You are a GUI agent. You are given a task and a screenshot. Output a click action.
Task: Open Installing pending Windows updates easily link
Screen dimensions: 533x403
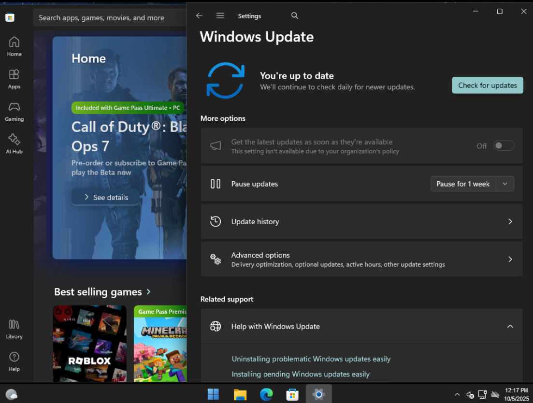coord(301,374)
